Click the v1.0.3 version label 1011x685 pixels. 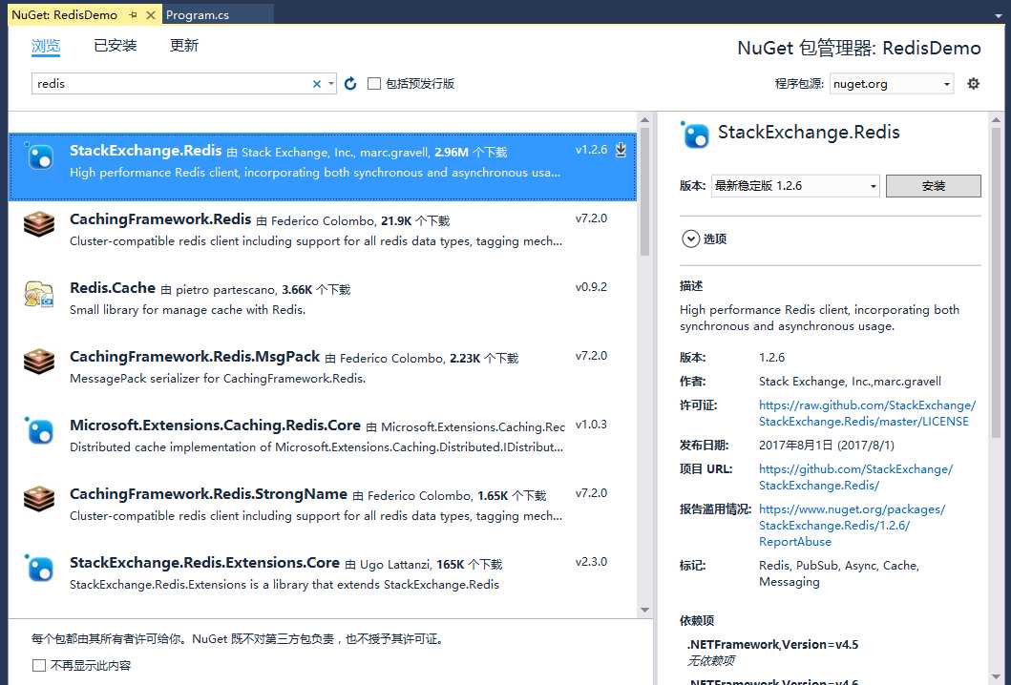(591, 424)
